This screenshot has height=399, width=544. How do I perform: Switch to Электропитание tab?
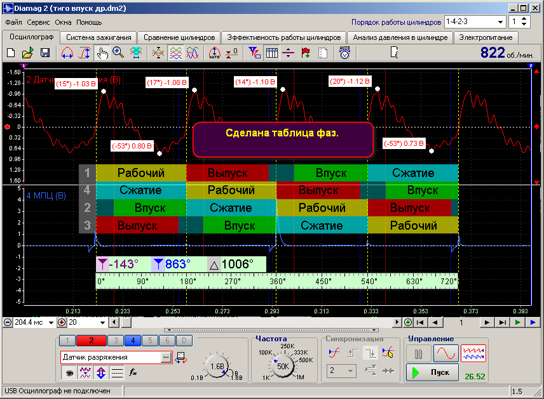(486, 37)
